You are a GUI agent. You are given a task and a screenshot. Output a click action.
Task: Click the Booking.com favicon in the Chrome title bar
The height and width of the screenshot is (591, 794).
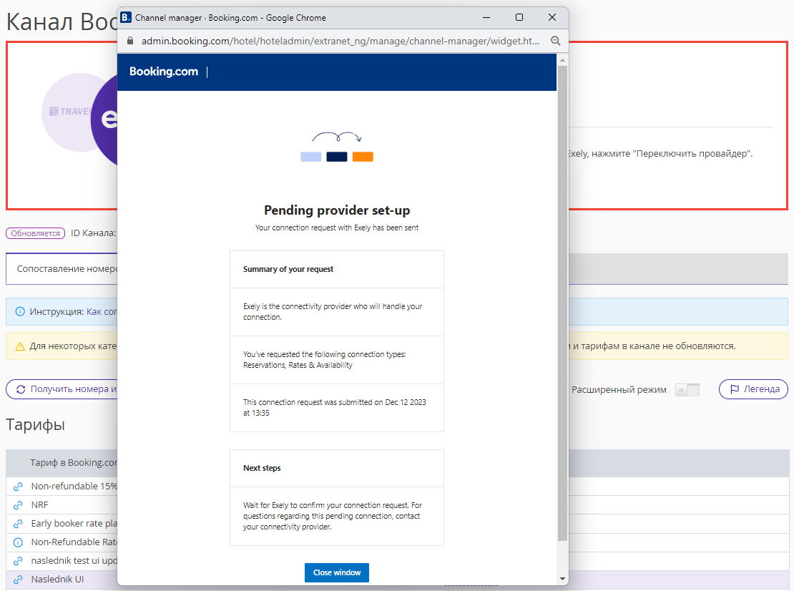click(x=126, y=17)
